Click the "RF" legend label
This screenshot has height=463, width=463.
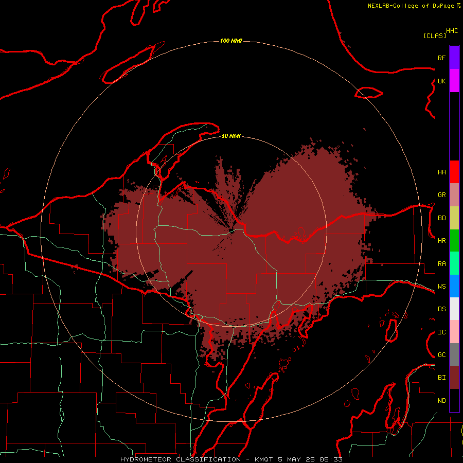pyautogui.click(x=441, y=58)
